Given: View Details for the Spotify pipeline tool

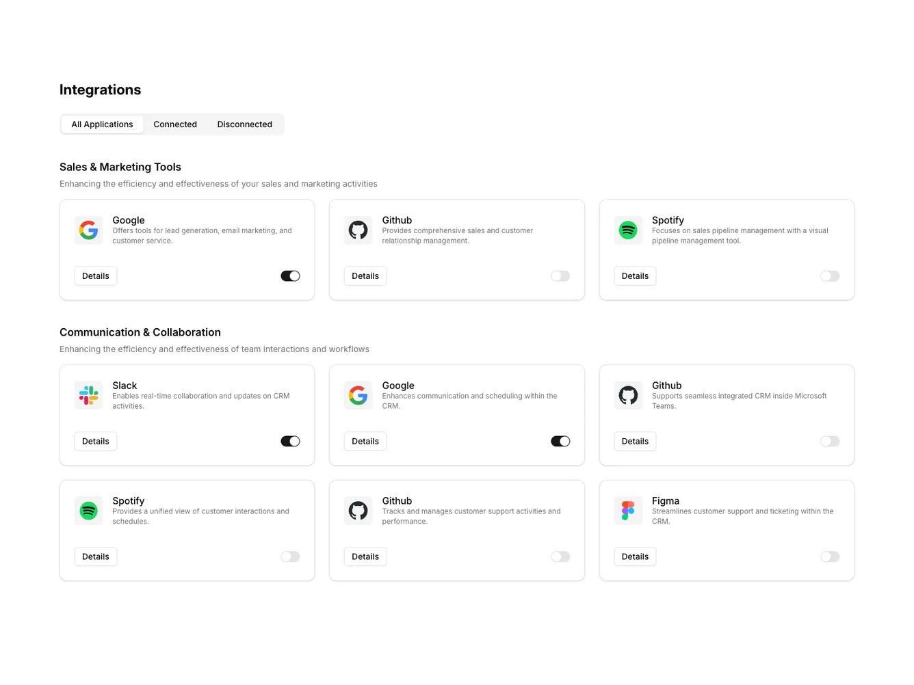Looking at the screenshot, I should [x=635, y=276].
